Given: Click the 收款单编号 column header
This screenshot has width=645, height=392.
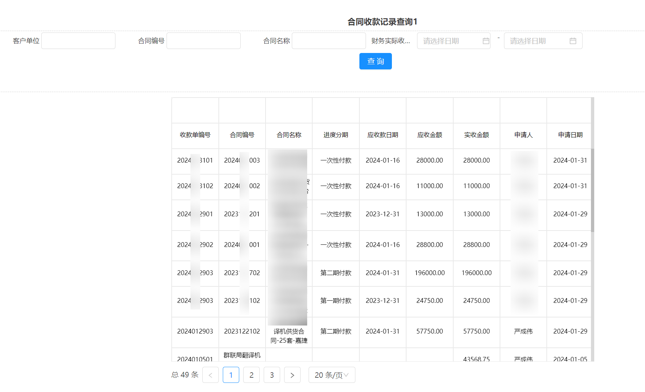Looking at the screenshot, I should [195, 135].
